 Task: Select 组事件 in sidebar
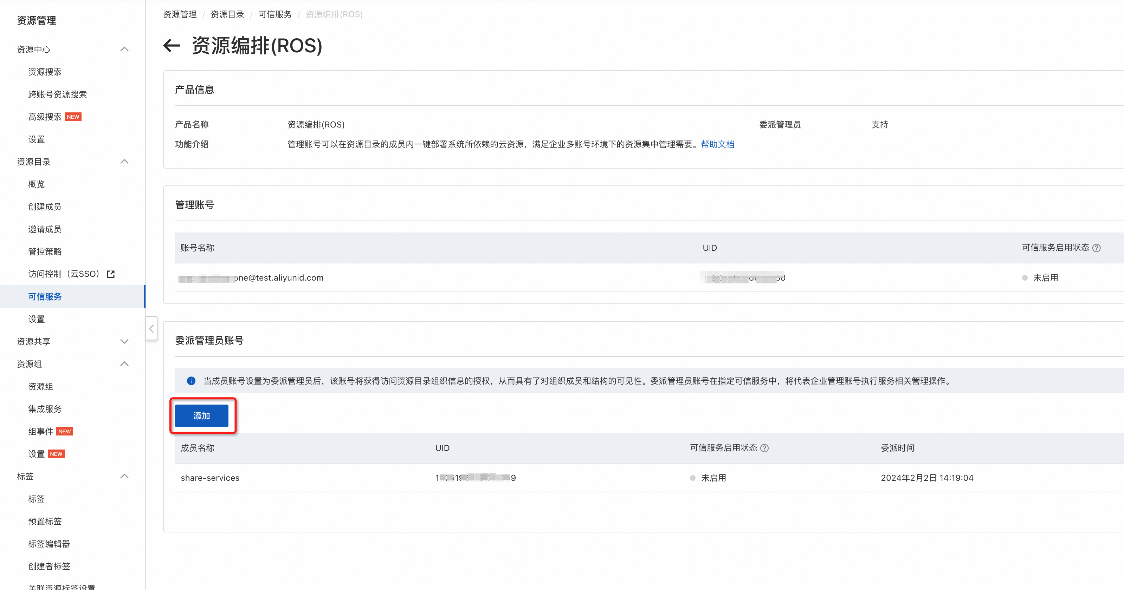click(x=41, y=431)
